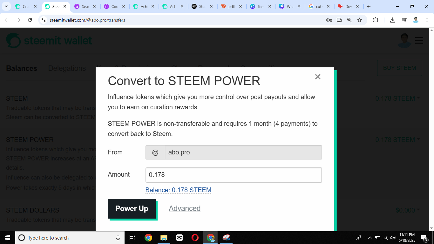Open the saved passwords key icon

click(329, 20)
